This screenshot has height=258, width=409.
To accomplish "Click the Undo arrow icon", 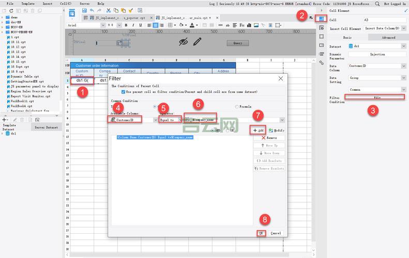I will click(92, 10).
